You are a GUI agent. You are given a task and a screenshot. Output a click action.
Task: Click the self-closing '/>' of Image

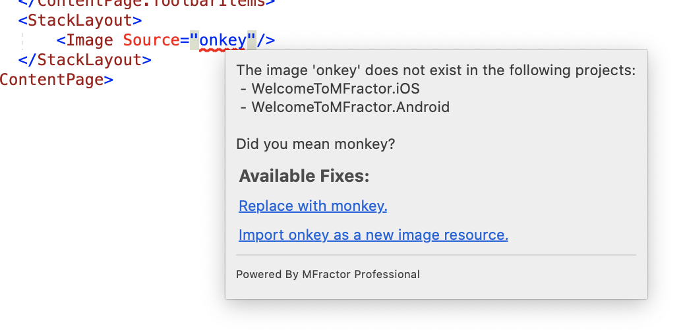[x=266, y=40]
